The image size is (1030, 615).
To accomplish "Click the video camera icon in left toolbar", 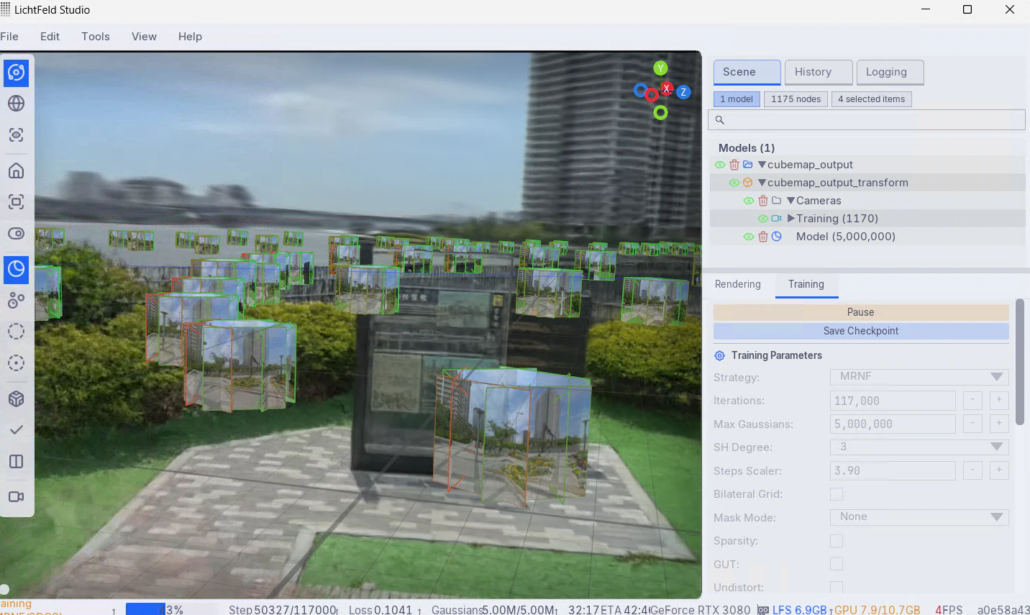I will 16,496.
